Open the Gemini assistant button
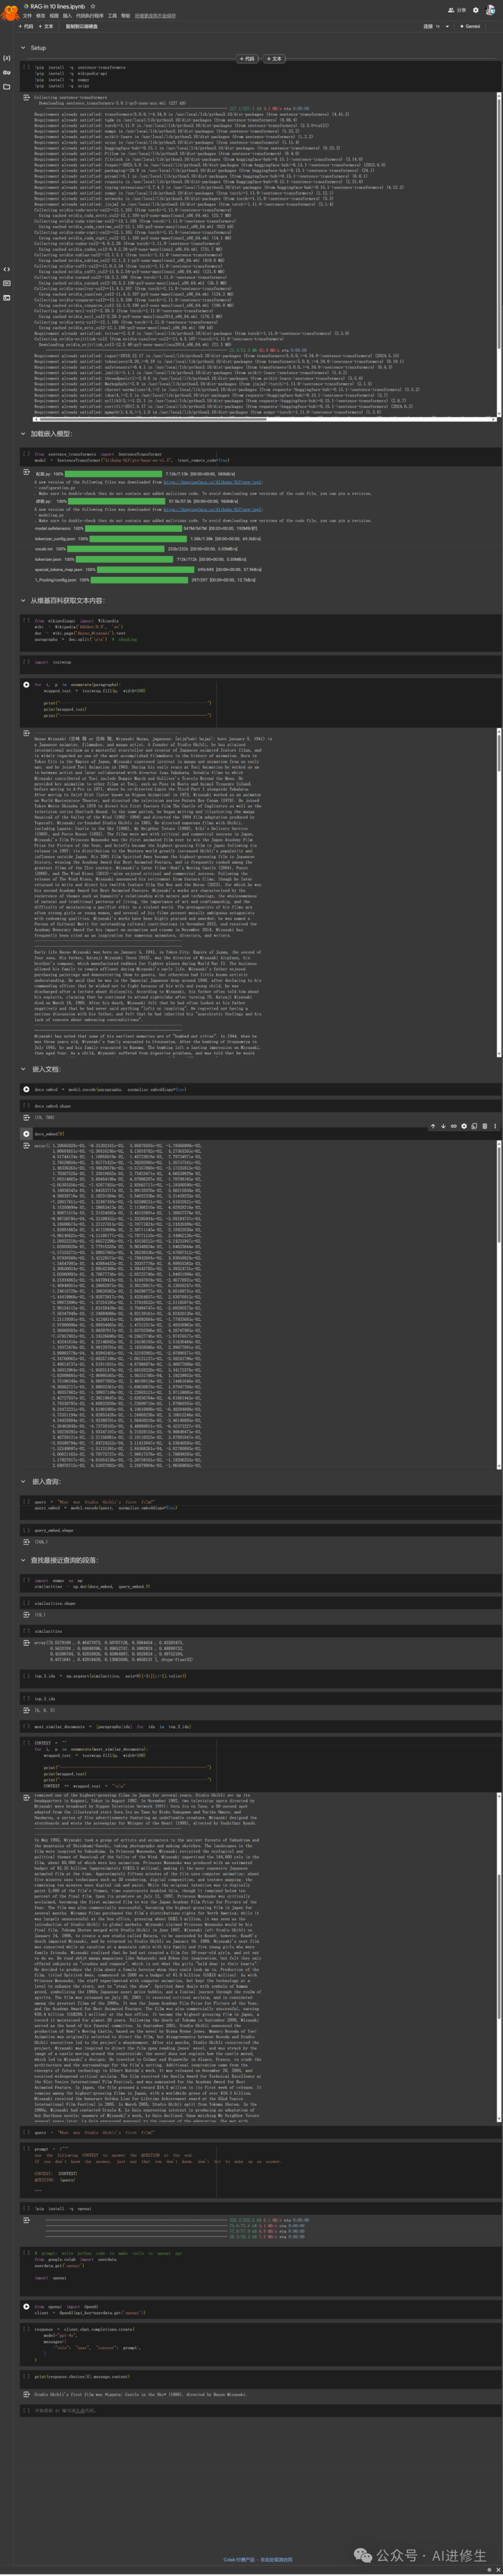 (x=469, y=26)
